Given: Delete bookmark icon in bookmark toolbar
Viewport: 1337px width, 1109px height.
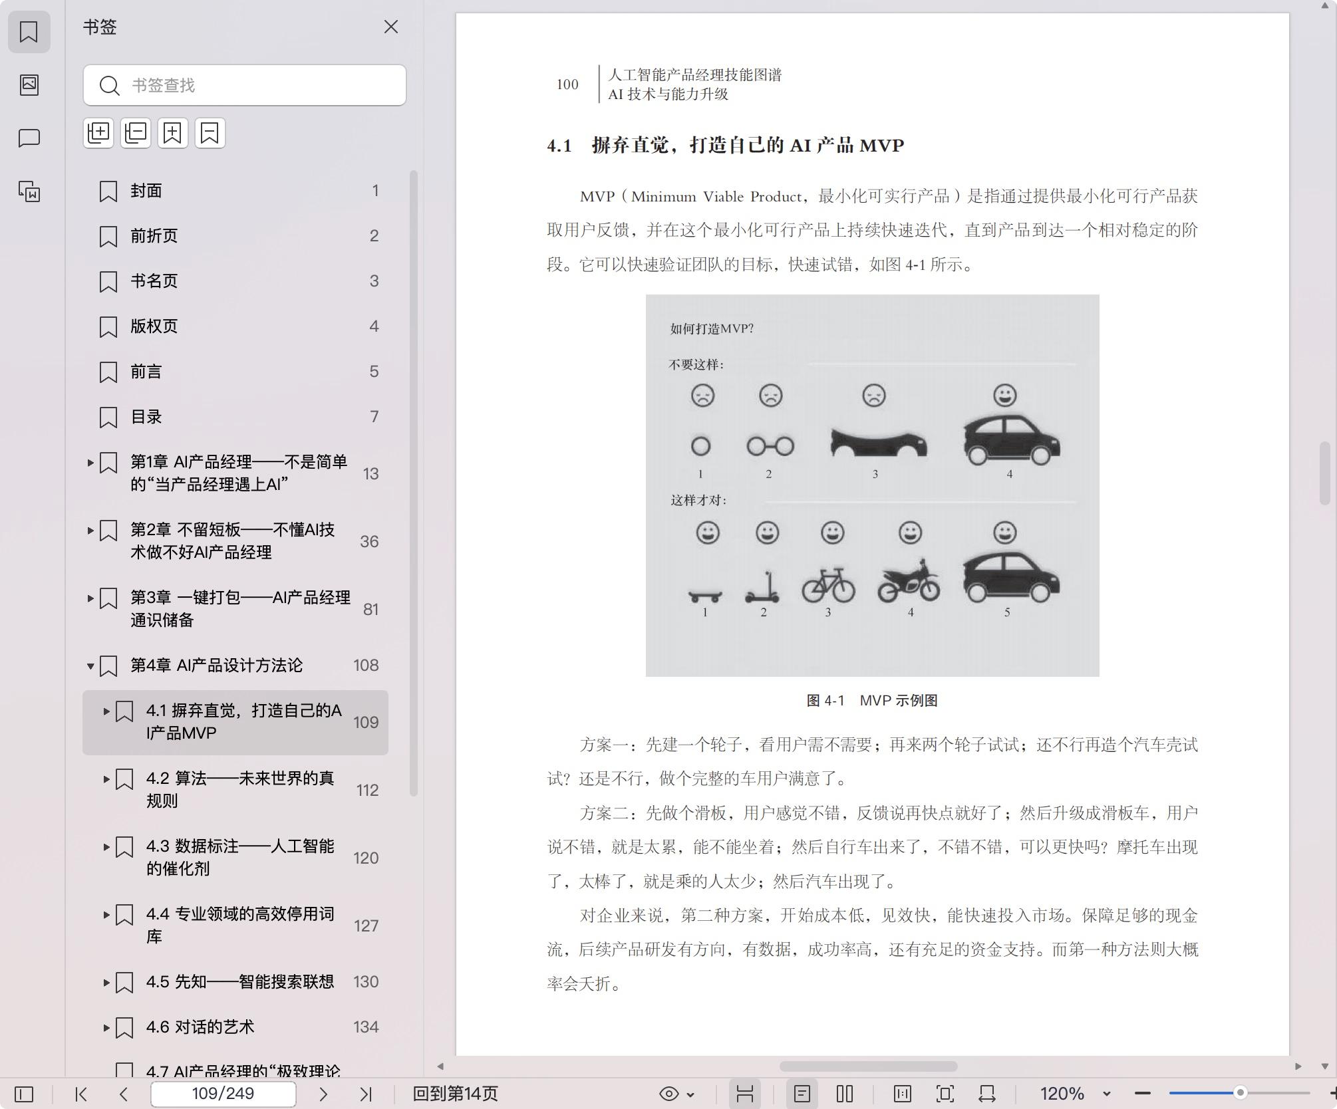Looking at the screenshot, I should [x=210, y=133].
